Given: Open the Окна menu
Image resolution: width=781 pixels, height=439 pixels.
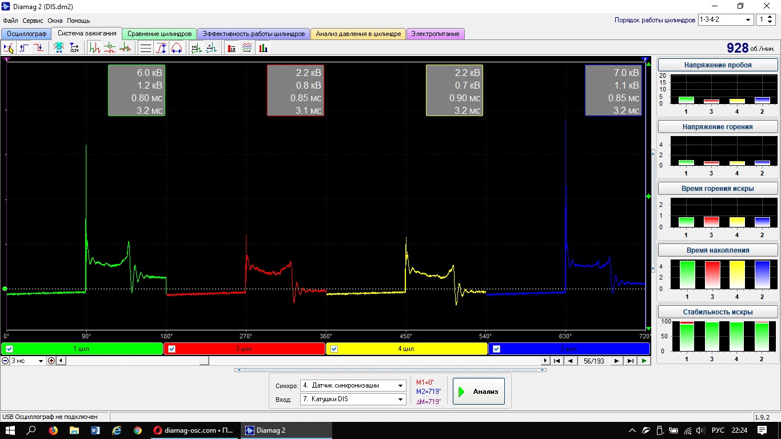Looking at the screenshot, I should click(55, 21).
